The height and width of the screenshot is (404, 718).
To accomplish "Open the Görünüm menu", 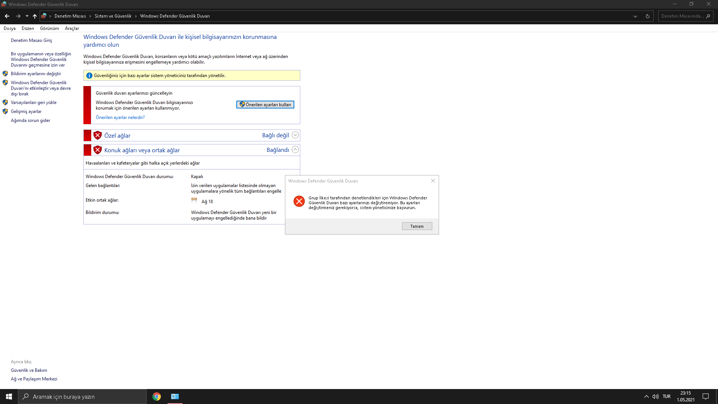I will click(x=49, y=28).
